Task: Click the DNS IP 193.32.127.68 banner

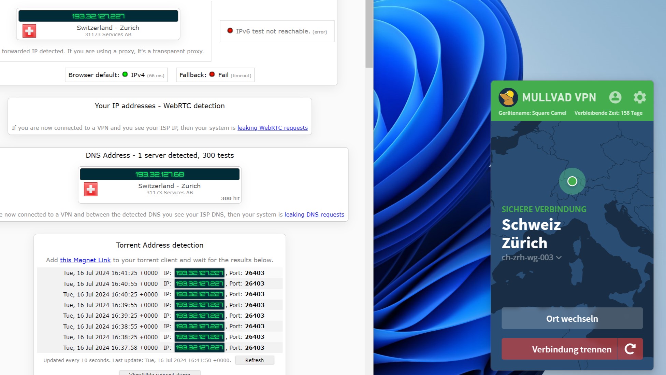Action: (160, 174)
